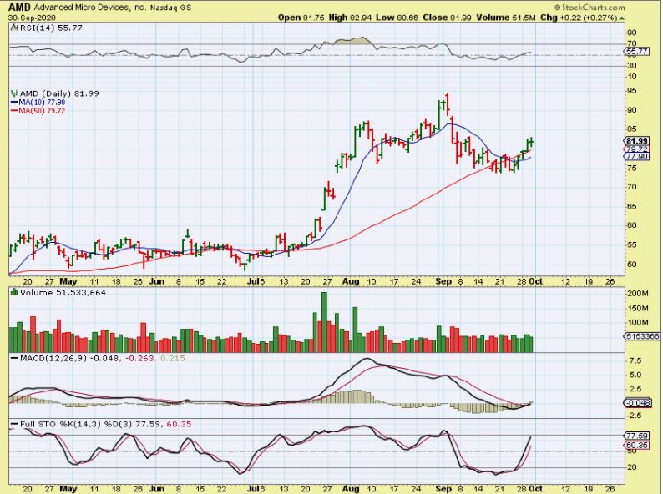Open the StockCharts.com copyright link
663x494 pixels.
(x=590, y=8)
